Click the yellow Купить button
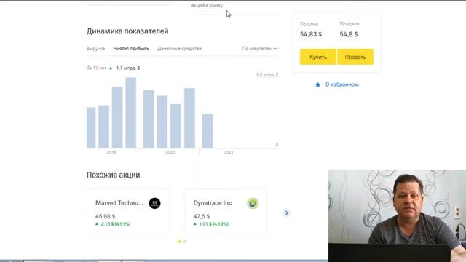The width and height of the screenshot is (466, 262). click(x=318, y=57)
